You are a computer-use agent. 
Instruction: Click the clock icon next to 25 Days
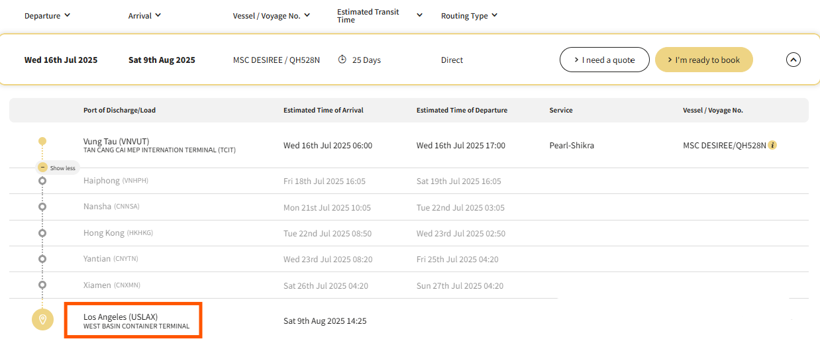point(342,60)
